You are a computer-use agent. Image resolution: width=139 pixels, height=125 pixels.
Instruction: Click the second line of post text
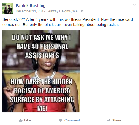[x=61, y=25]
